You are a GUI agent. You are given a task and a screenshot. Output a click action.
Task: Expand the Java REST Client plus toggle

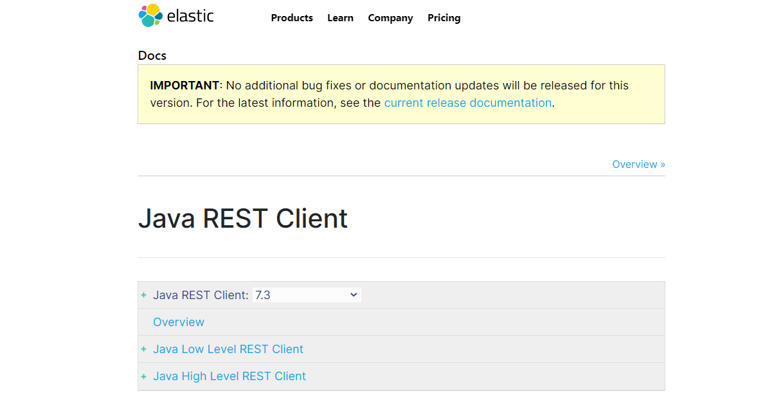coord(143,295)
